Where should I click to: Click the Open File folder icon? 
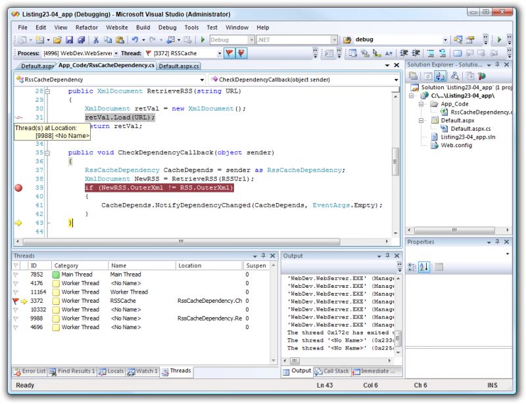point(58,40)
